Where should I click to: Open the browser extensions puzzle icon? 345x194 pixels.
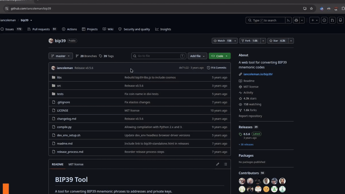coord(343,9)
